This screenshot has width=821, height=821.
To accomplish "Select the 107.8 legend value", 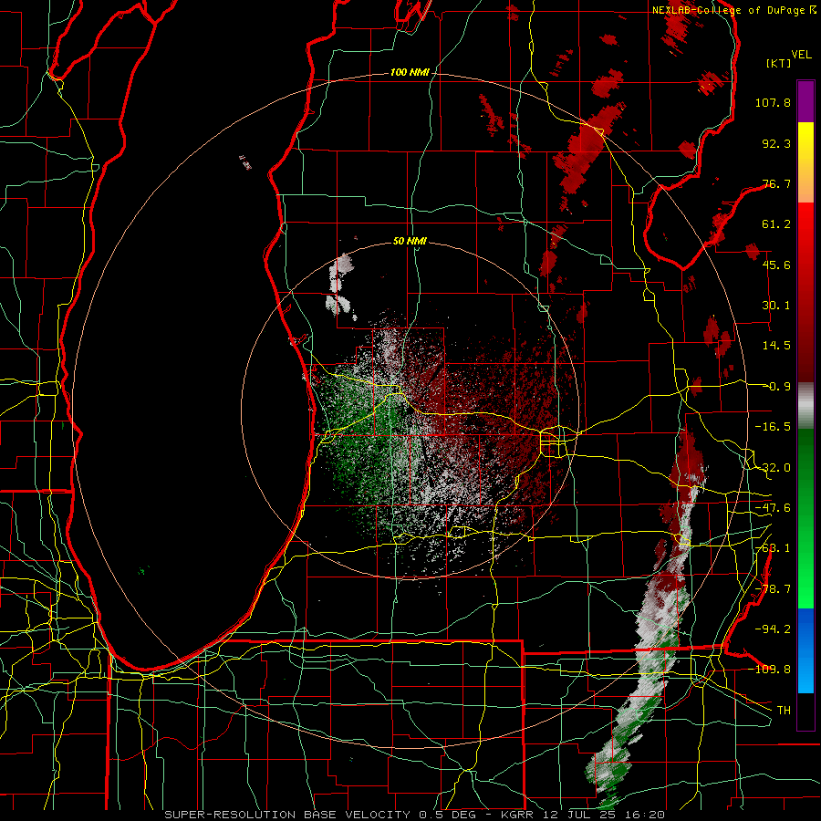I will coord(773,102).
